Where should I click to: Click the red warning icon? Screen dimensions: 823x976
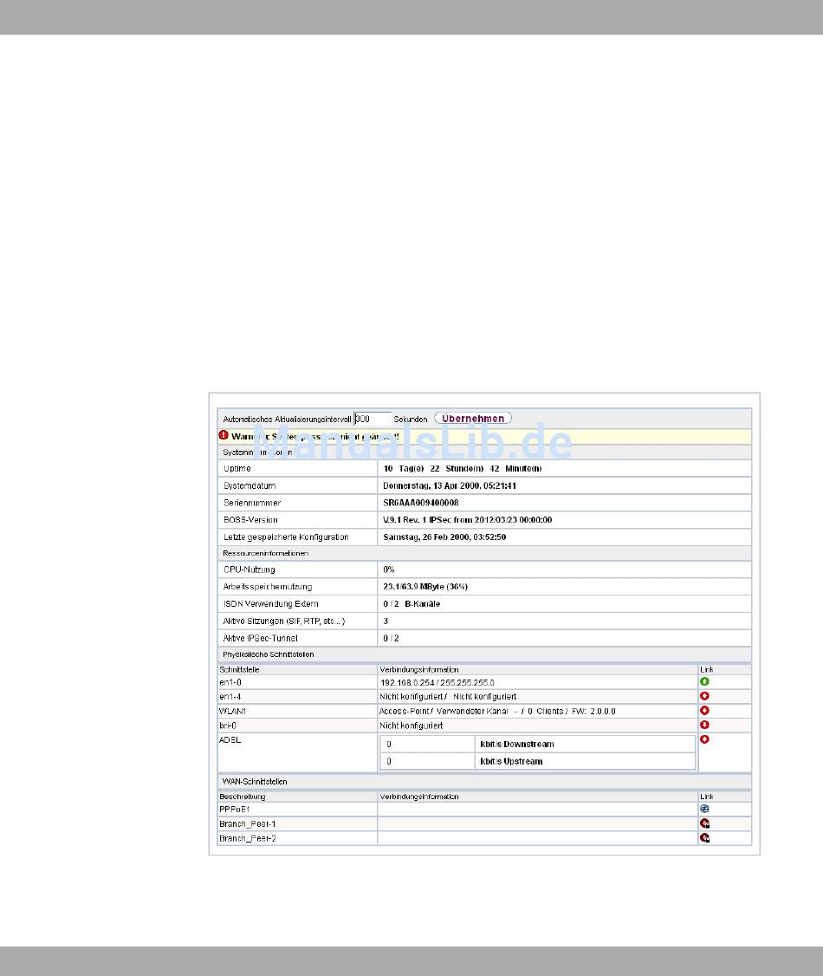(224, 436)
